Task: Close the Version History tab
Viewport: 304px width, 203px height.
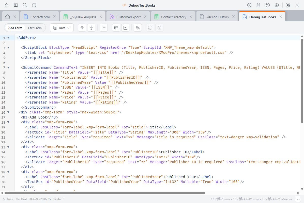Action: [x=233, y=17]
